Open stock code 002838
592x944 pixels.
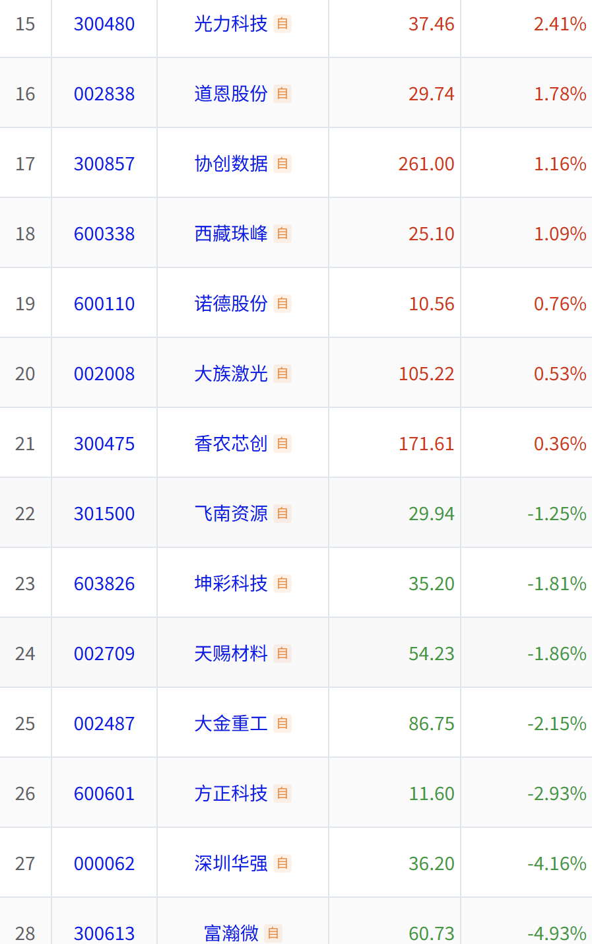[104, 94]
